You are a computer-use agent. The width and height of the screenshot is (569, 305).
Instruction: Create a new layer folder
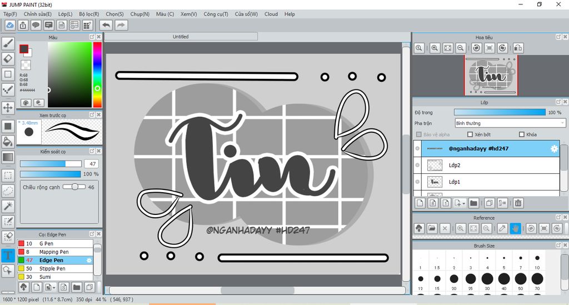click(x=473, y=203)
